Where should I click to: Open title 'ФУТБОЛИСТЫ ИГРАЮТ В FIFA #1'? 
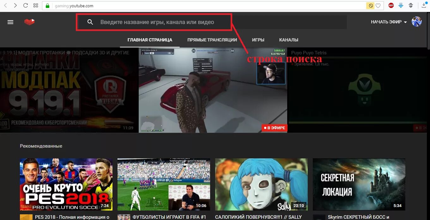click(x=169, y=217)
